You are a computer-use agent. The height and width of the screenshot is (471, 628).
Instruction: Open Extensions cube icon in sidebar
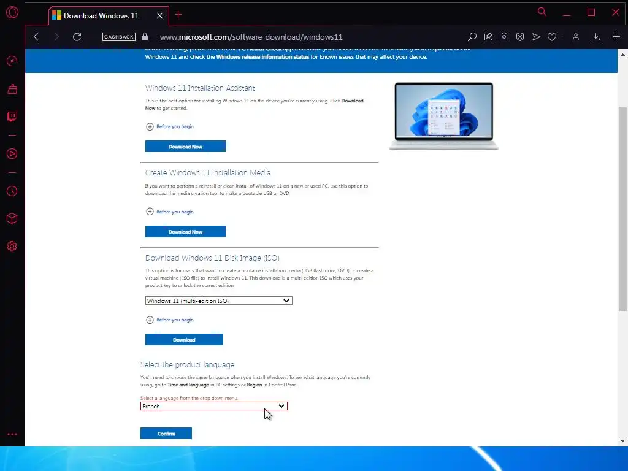(12, 218)
